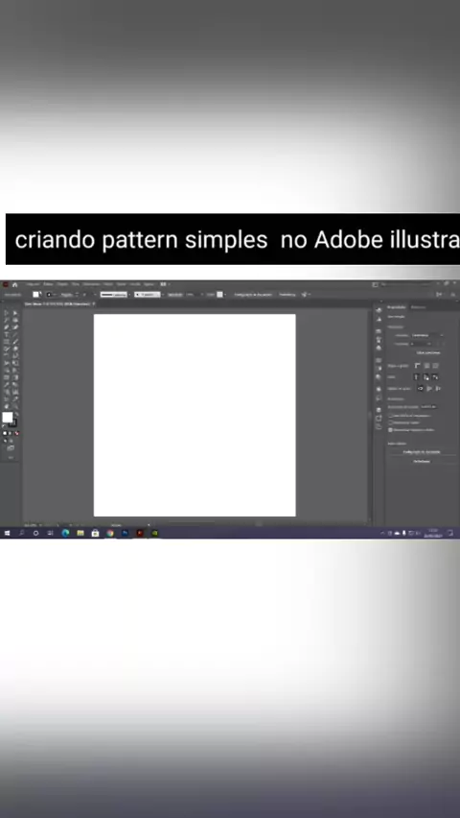This screenshot has width=460, height=818.
Task: Switch to the Bibliotecas panel tab
Action: (419, 307)
